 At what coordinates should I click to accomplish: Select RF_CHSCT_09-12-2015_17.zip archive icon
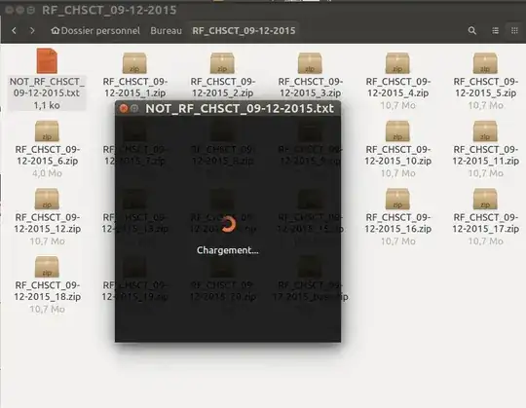pos(485,199)
